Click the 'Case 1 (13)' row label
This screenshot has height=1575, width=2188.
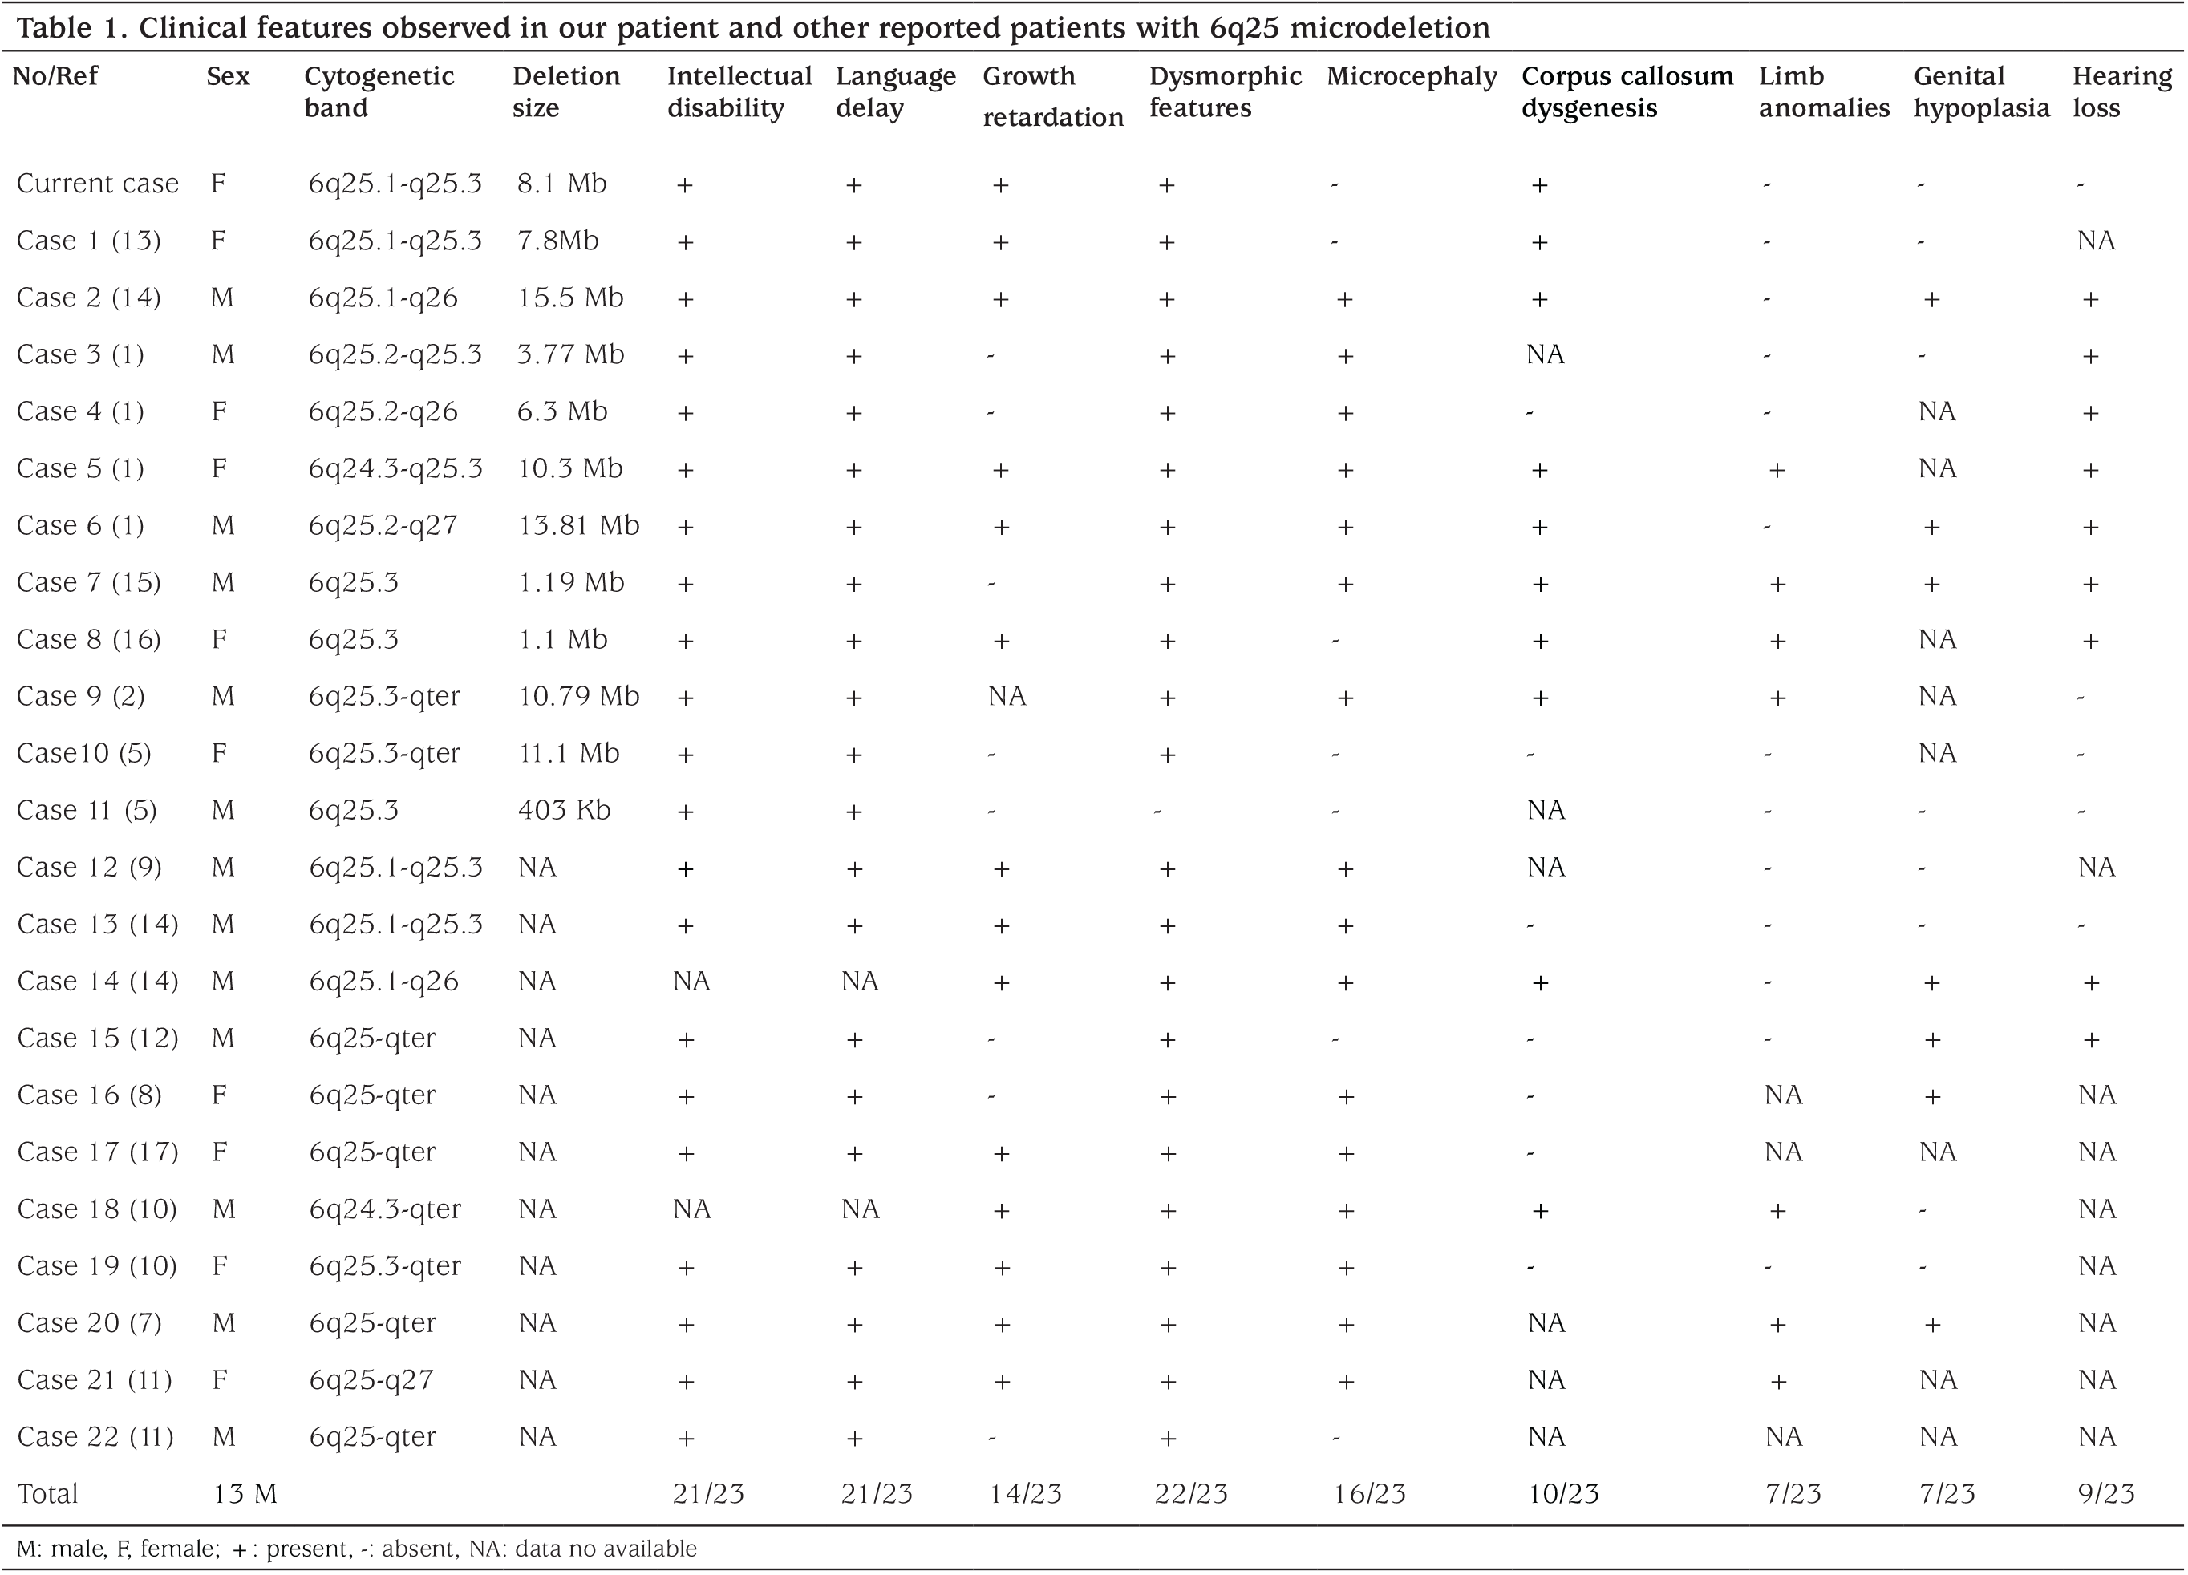89,240
